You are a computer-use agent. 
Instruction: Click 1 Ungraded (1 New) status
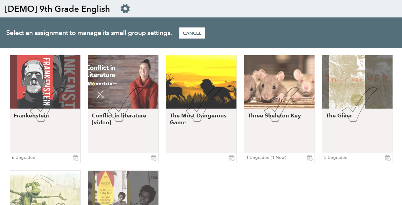(x=266, y=158)
